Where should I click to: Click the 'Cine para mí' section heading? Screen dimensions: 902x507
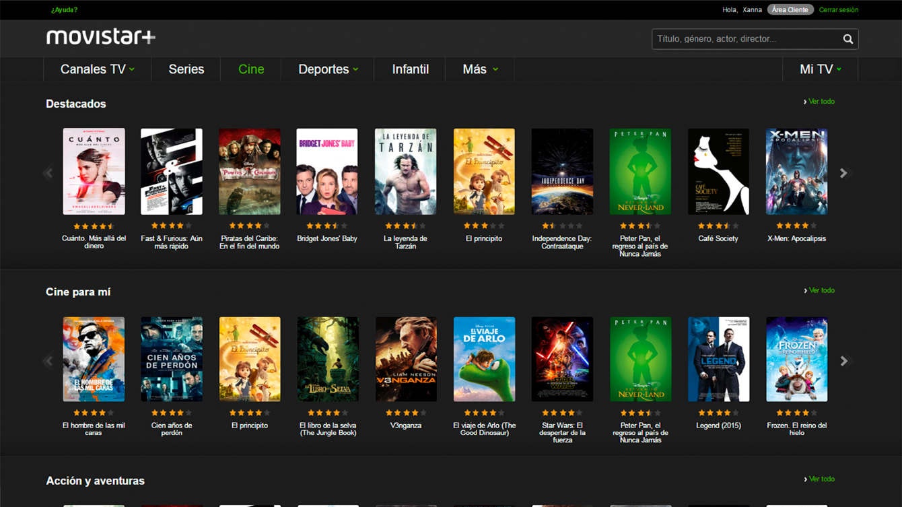78,292
